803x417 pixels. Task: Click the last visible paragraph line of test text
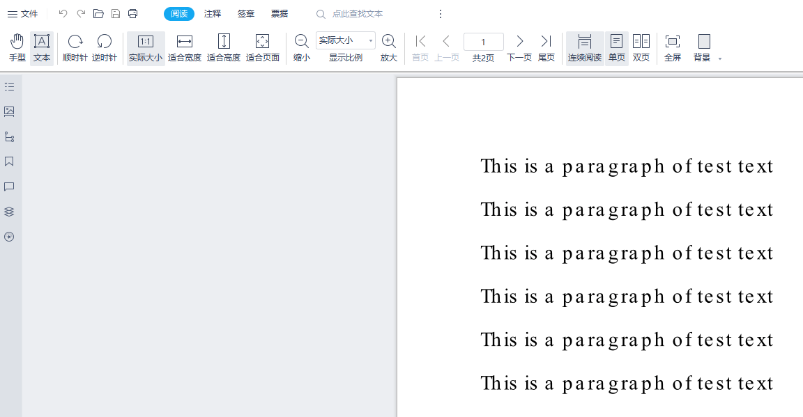(627, 384)
